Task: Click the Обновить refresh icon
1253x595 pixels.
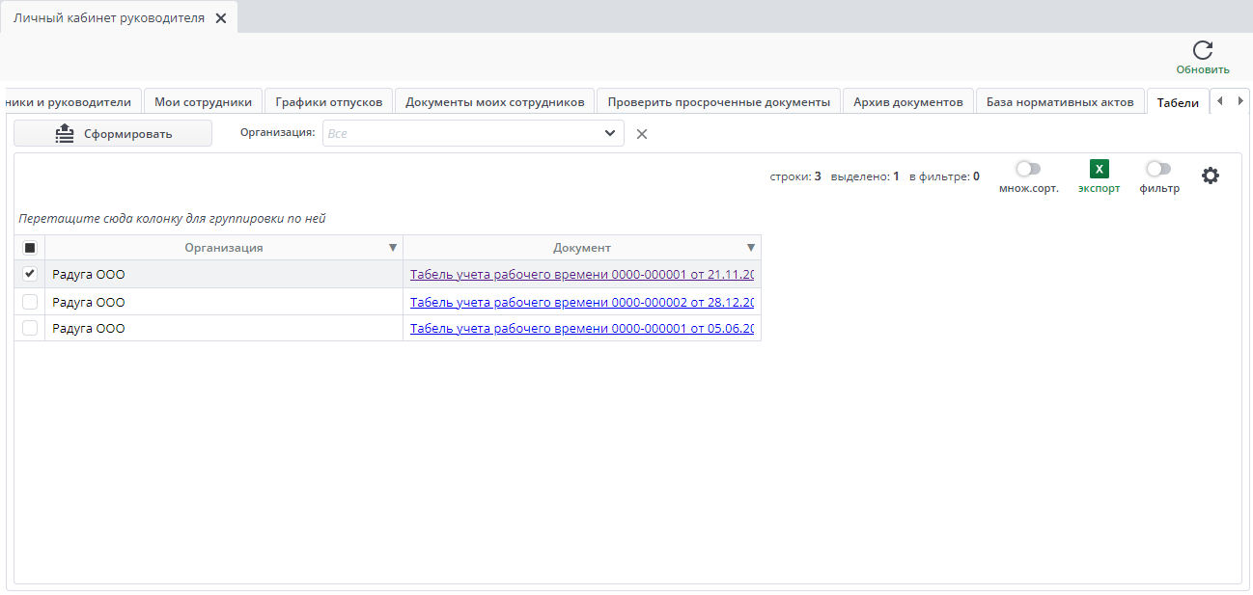Action: [x=1202, y=50]
